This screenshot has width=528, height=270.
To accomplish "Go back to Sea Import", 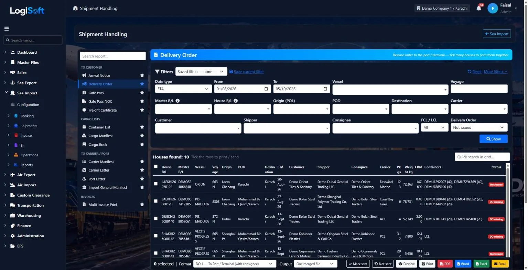I will 497,34.
